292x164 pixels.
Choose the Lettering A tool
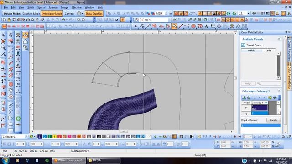tap(206, 26)
